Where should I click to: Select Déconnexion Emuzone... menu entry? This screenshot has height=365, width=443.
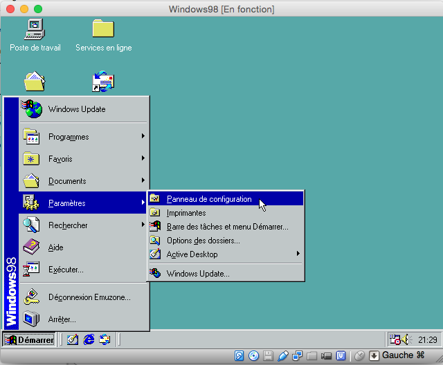[84, 297]
